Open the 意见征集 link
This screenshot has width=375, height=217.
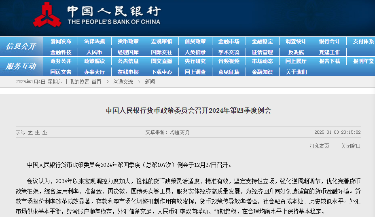tap(229, 72)
